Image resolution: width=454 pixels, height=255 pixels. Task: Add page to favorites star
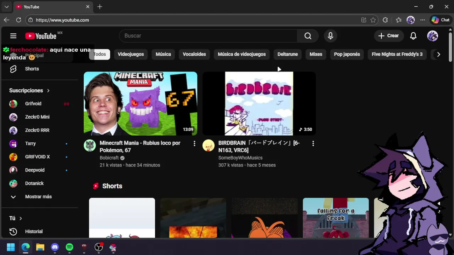(373, 20)
